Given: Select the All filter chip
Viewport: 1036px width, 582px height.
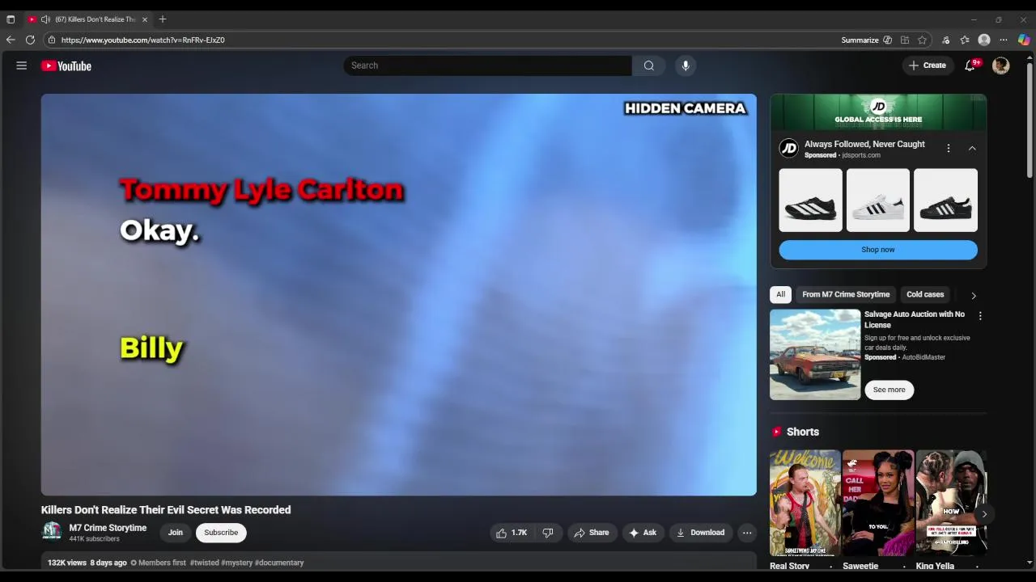Looking at the screenshot, I should point(780,295).
